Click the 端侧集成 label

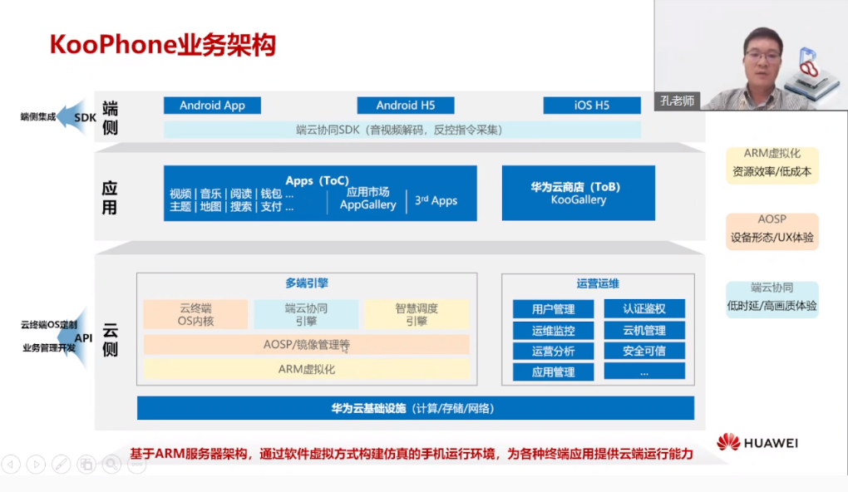click(x=38, y=117)
